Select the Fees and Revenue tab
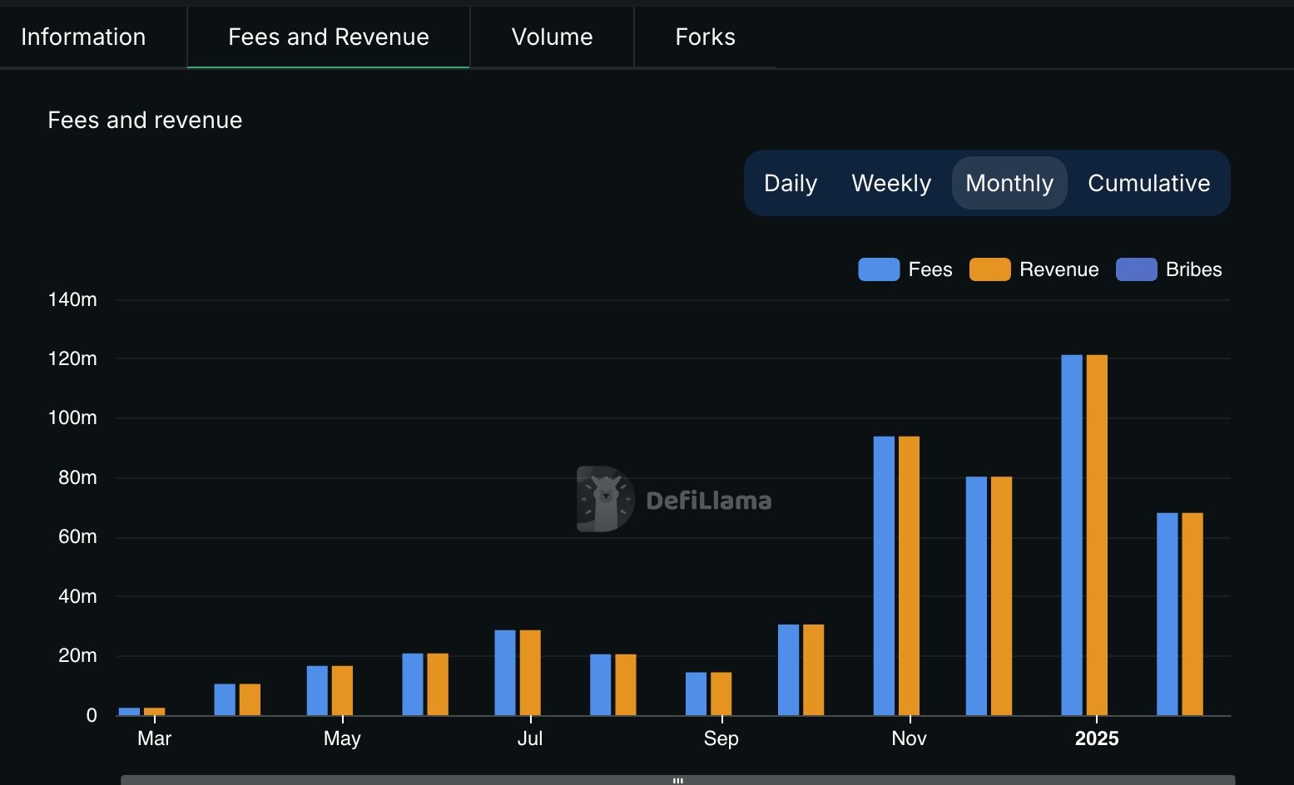The width and height of the screenshot is (1294, 785). (x=328, y=37)
